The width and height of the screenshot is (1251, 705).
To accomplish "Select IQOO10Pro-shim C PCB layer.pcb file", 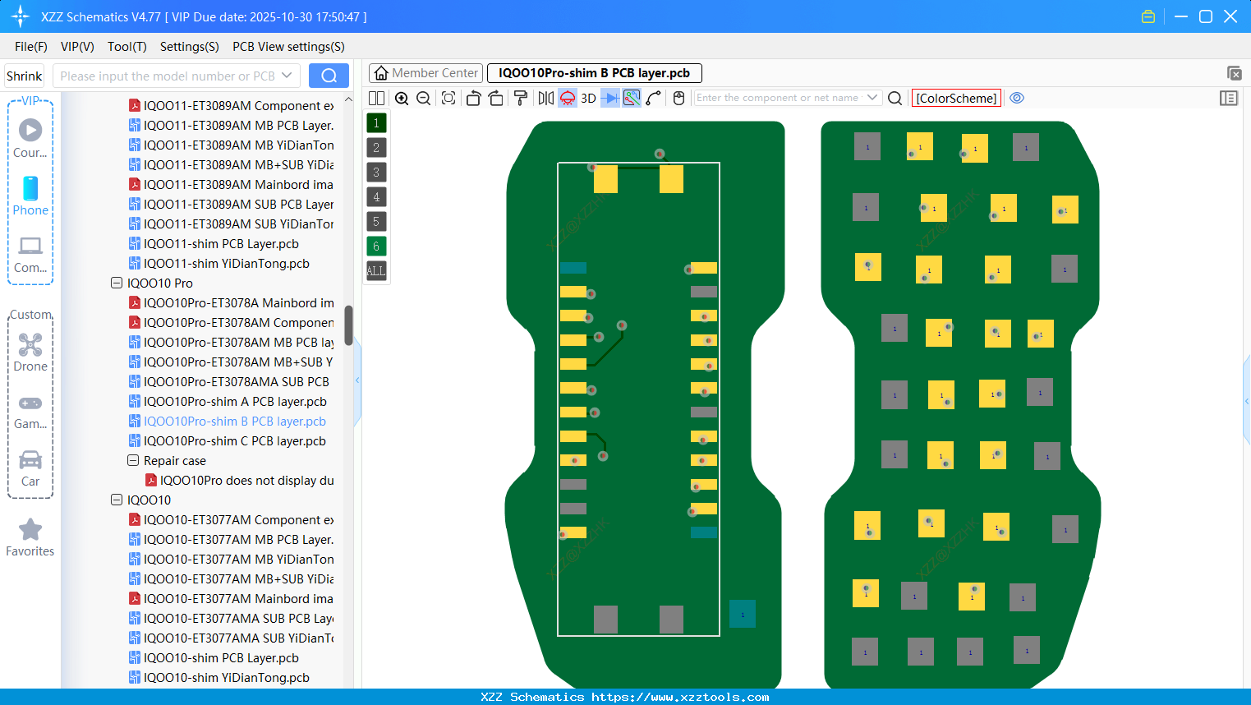I will [235, 440].
